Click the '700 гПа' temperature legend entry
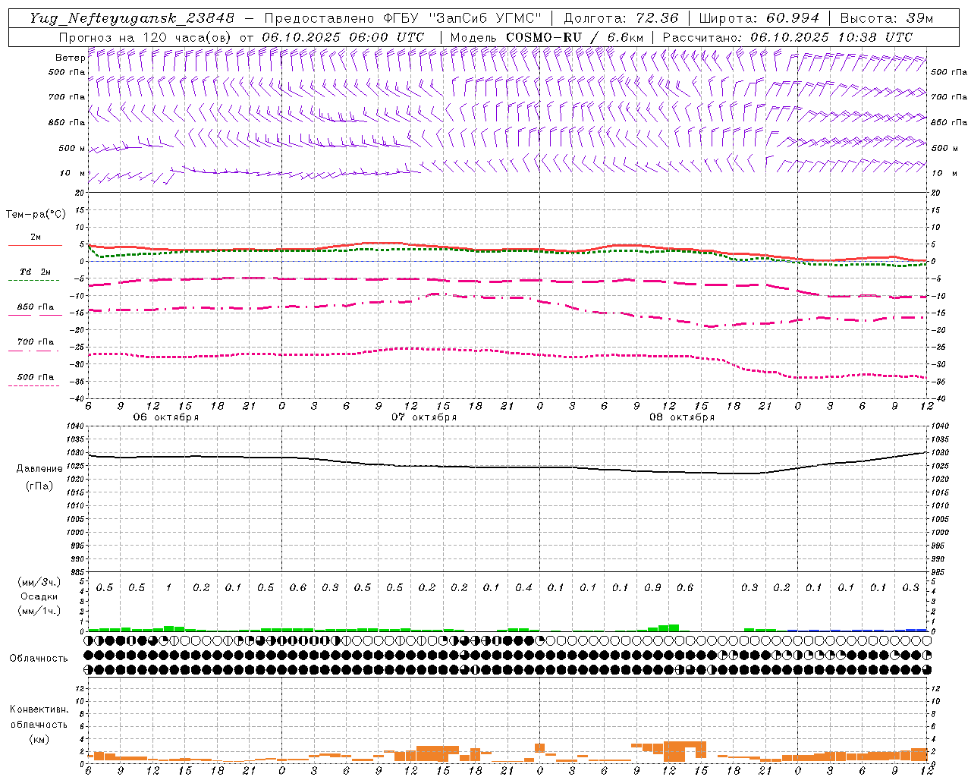Image resolution: width=971 pixels, height=777 pixels. (x=35, y=342)
